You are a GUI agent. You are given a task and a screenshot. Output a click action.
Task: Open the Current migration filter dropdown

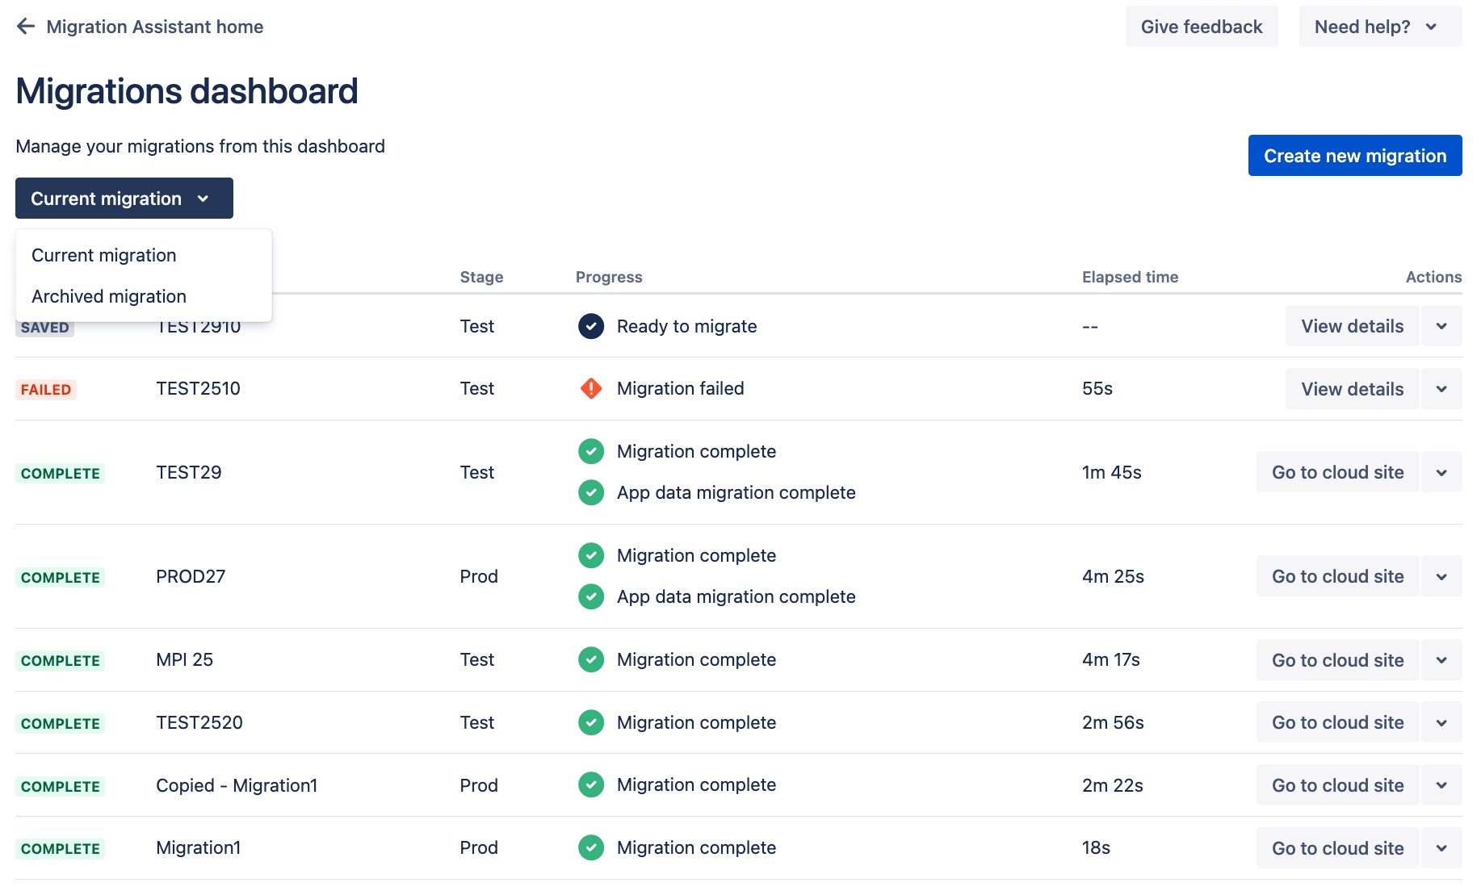(x=124, y=199)
